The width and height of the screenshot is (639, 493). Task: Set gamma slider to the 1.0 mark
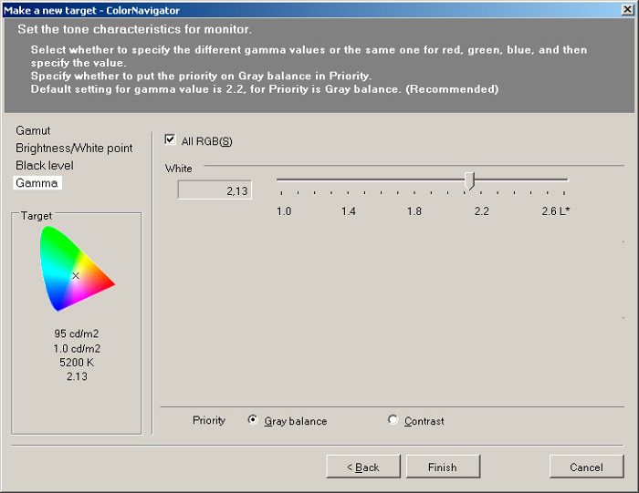click(281, 180)
